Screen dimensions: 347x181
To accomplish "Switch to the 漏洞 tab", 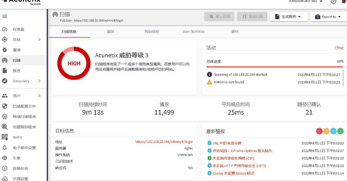I will pyautogui.click(x=110, y=32).
